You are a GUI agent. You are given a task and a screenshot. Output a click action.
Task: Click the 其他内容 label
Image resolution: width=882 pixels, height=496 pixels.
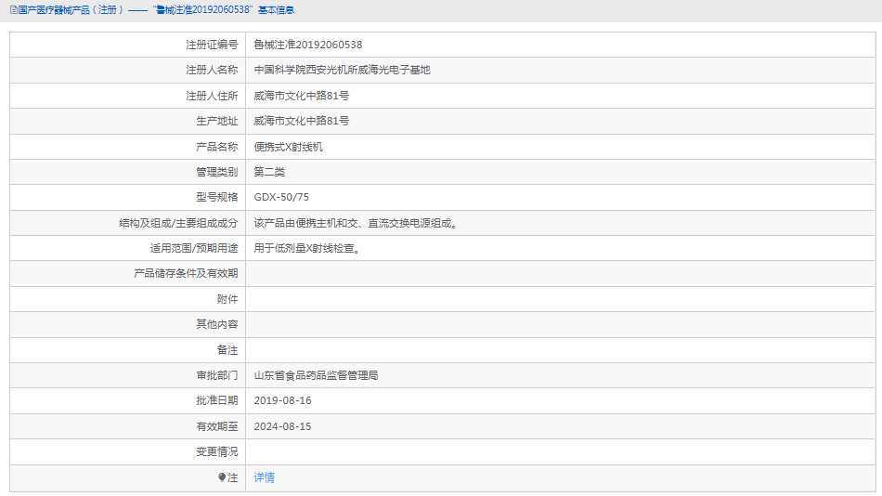pos(217,324)
